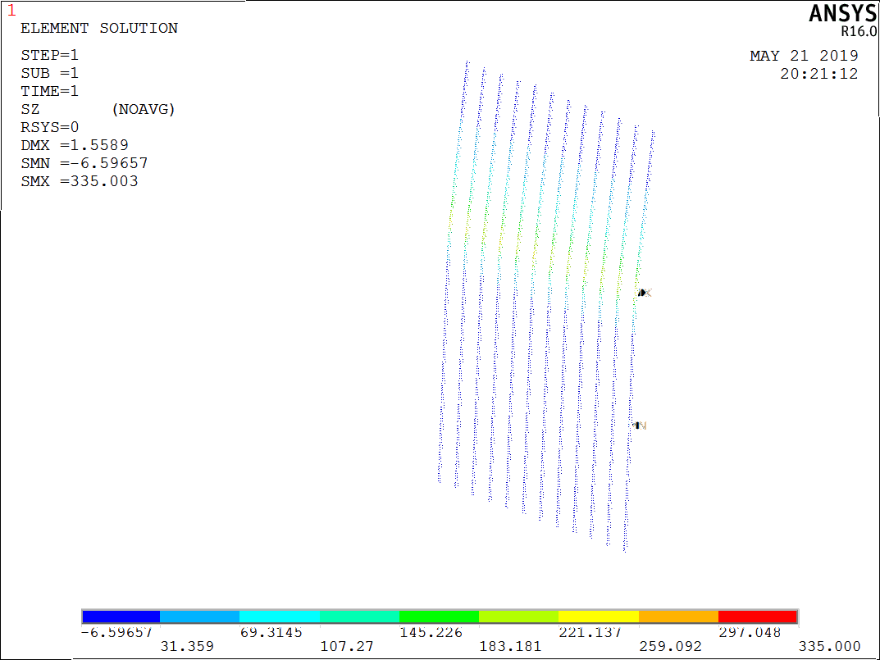The height and width of the screenshot is (660, 880).
Task: Click the STEP=1 text
Action: (49, 55)
